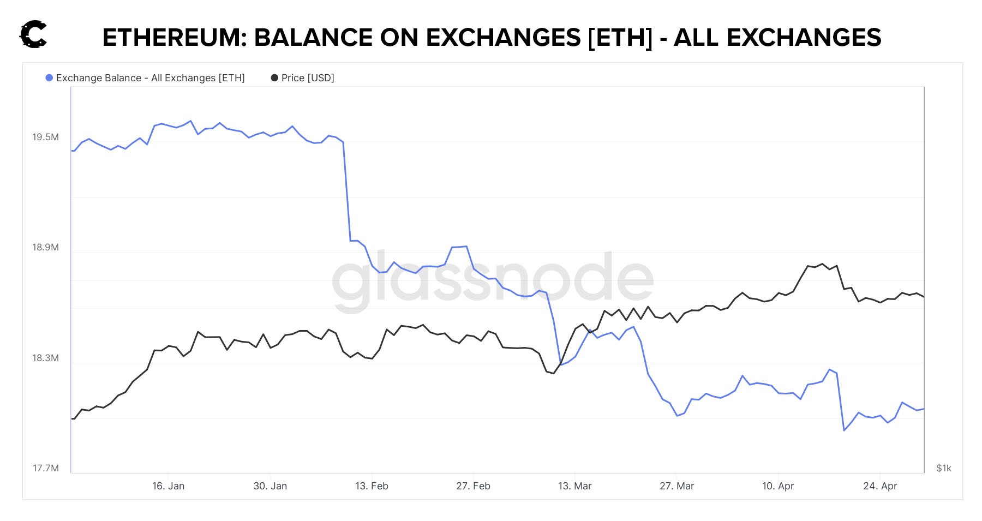Click the 19.5M y-axis label
Image resolution: width=982 pixels, height=521 pixels.
pyautogui.click(x=45, y=137)
